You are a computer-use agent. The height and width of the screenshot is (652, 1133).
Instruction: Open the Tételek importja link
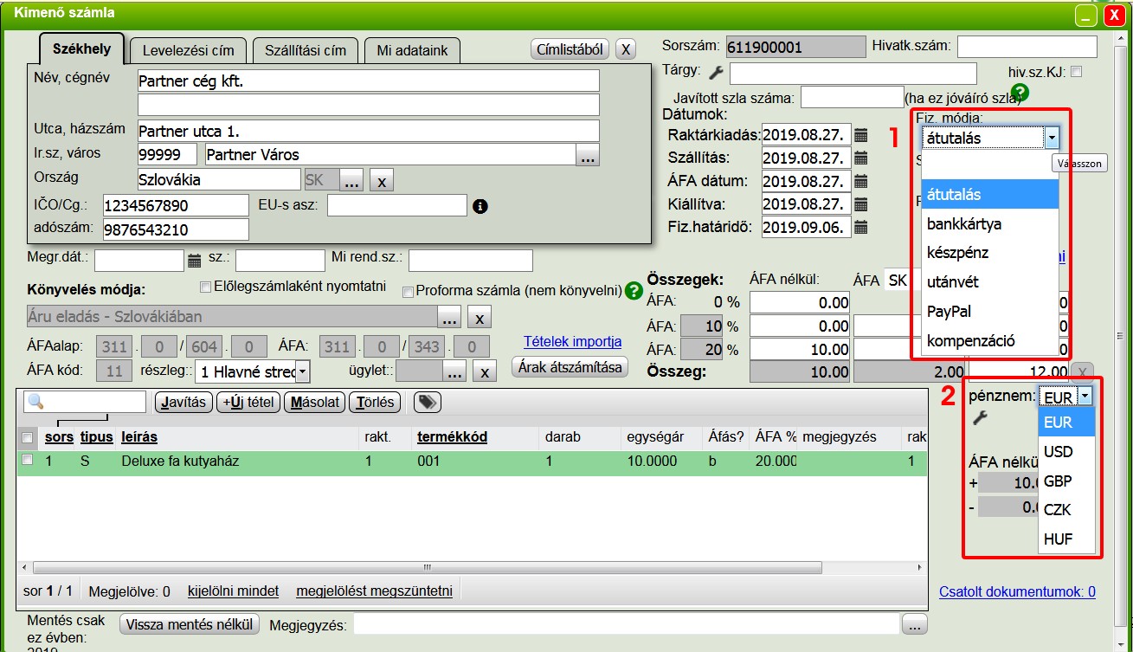point(573,341)
